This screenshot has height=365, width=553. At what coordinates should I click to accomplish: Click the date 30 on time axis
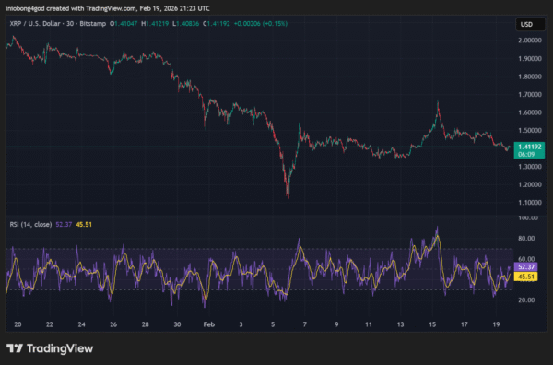(x=177, y=324)
